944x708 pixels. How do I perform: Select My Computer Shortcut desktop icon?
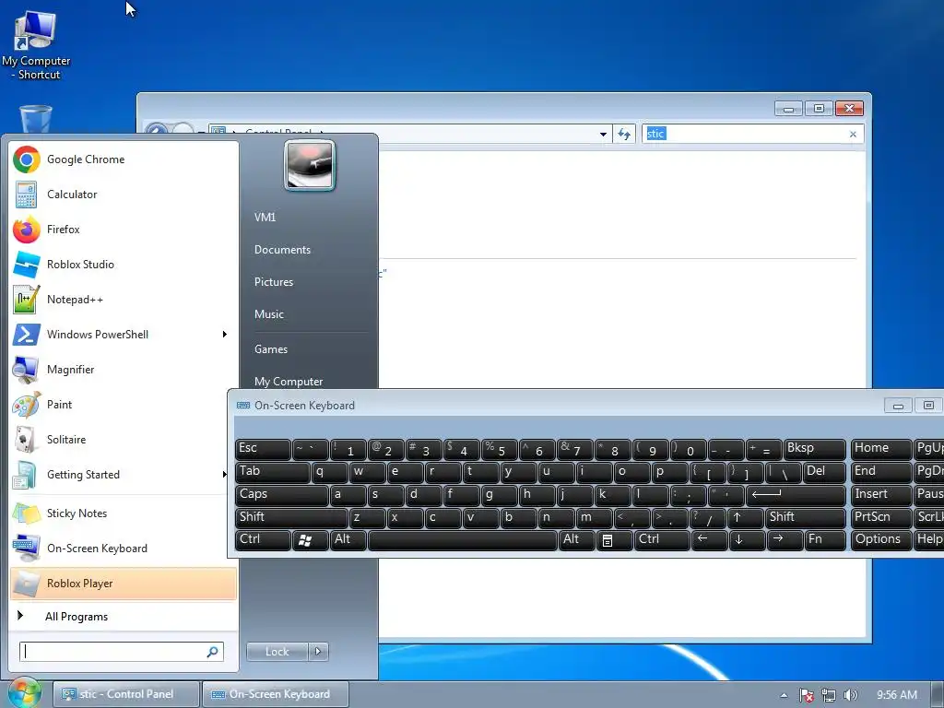(x=36, y=46)
